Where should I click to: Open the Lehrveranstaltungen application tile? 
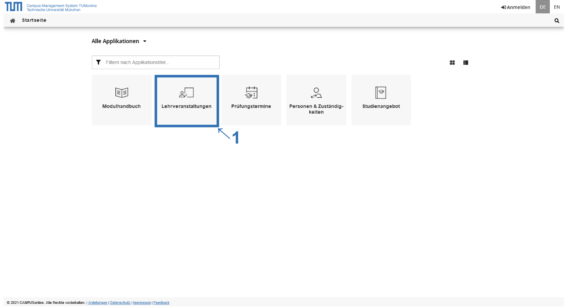click(x=186, y=100)
